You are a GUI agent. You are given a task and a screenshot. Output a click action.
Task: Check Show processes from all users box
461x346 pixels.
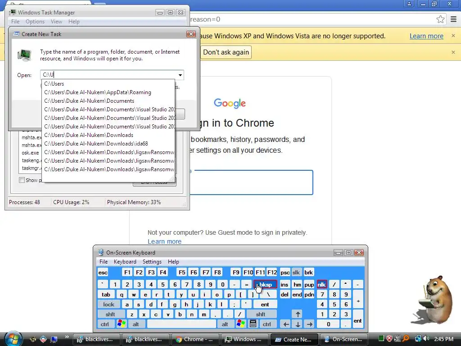(22, 180)
